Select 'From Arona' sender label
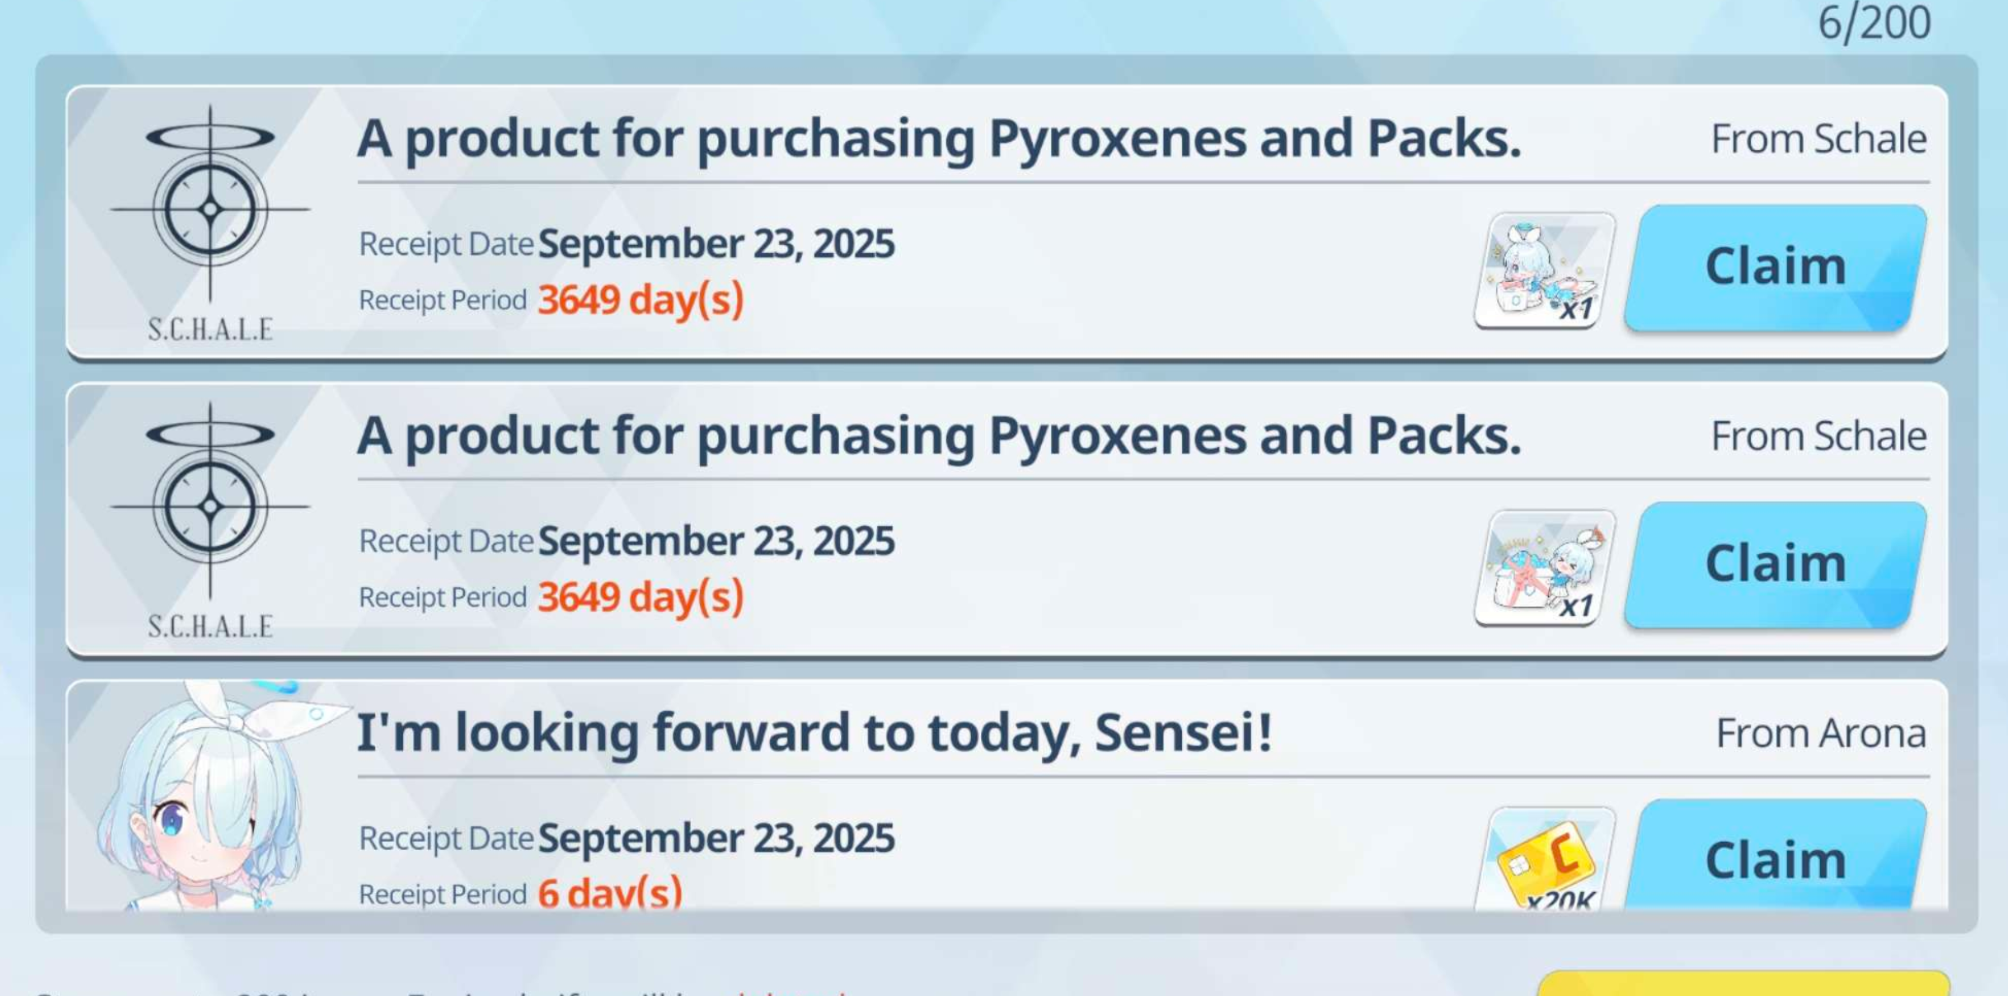This screenshot has width=2008, height=996. (x=1821, y=733)
